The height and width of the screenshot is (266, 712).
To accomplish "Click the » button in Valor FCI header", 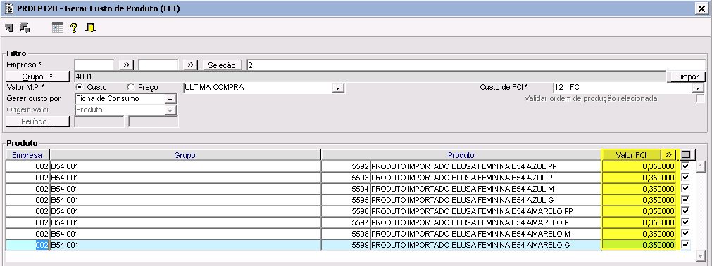I will tap(668, 155).
